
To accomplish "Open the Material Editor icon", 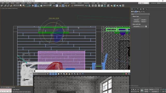I will [x=108, y=5].
